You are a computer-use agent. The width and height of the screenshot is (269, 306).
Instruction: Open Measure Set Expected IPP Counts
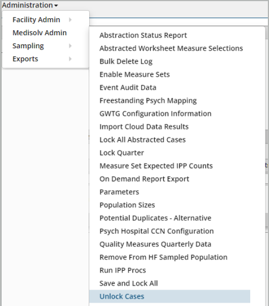156,166
